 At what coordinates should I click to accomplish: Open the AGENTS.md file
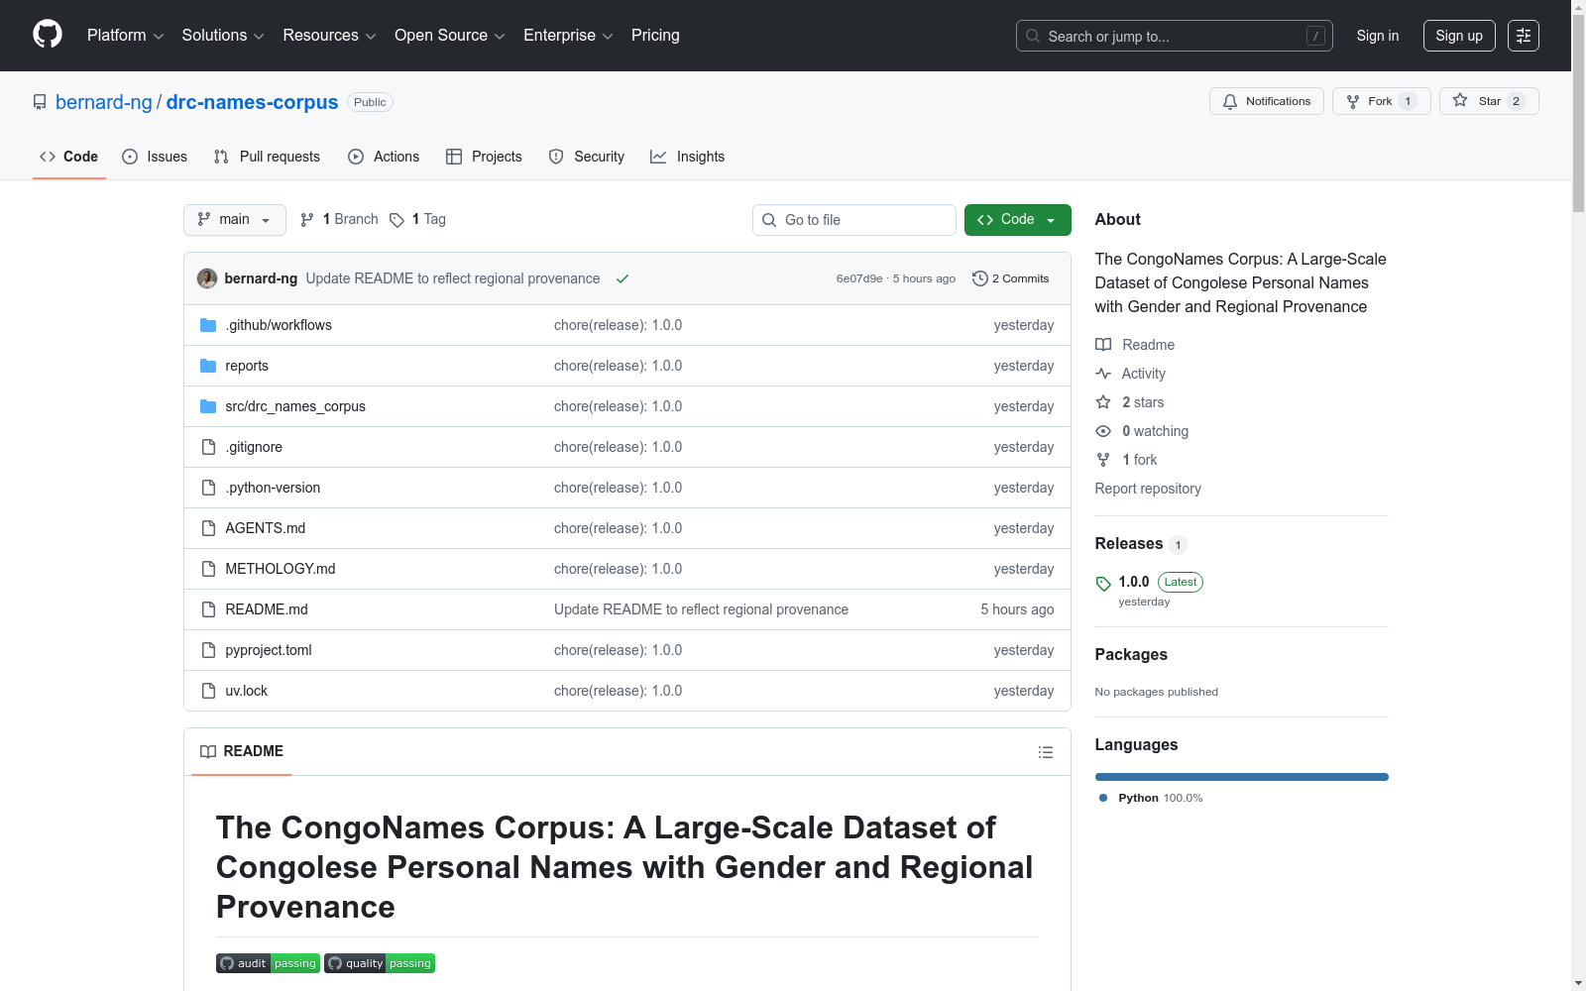click(x=266, y=528)
